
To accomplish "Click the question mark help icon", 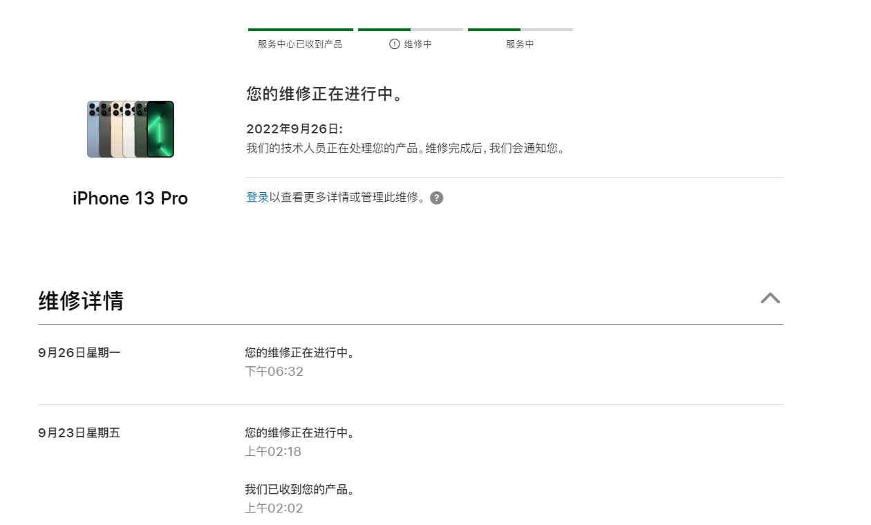I will [436, 198].
